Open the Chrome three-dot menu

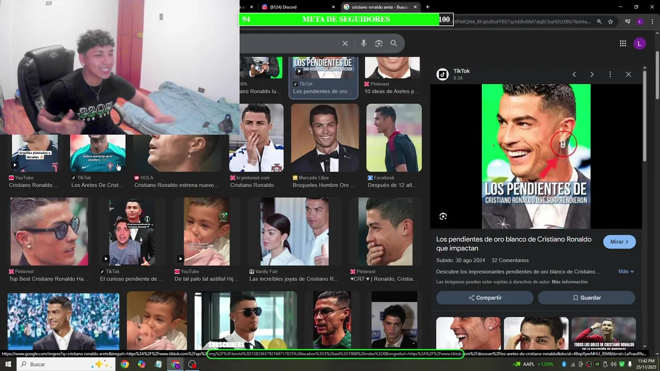tap(652, 22)
